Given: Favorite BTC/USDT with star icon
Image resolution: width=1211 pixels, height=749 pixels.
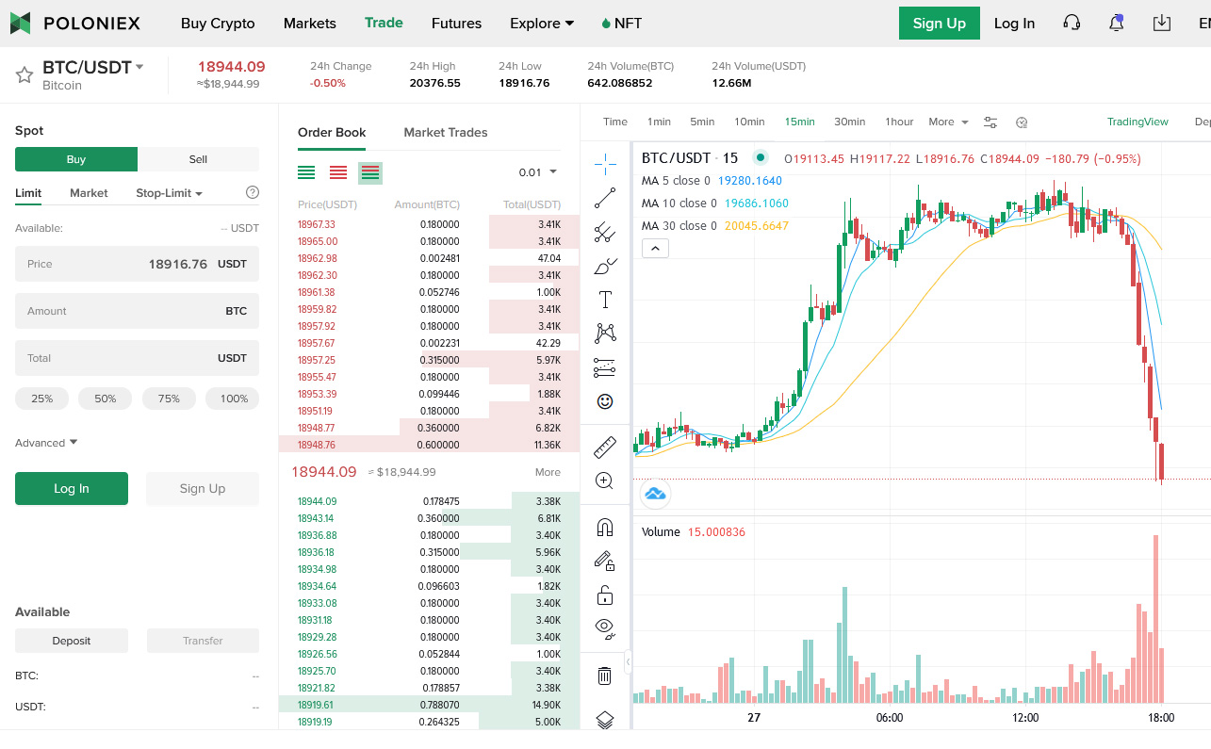Looking at the screenshot, I should point(25,74).
